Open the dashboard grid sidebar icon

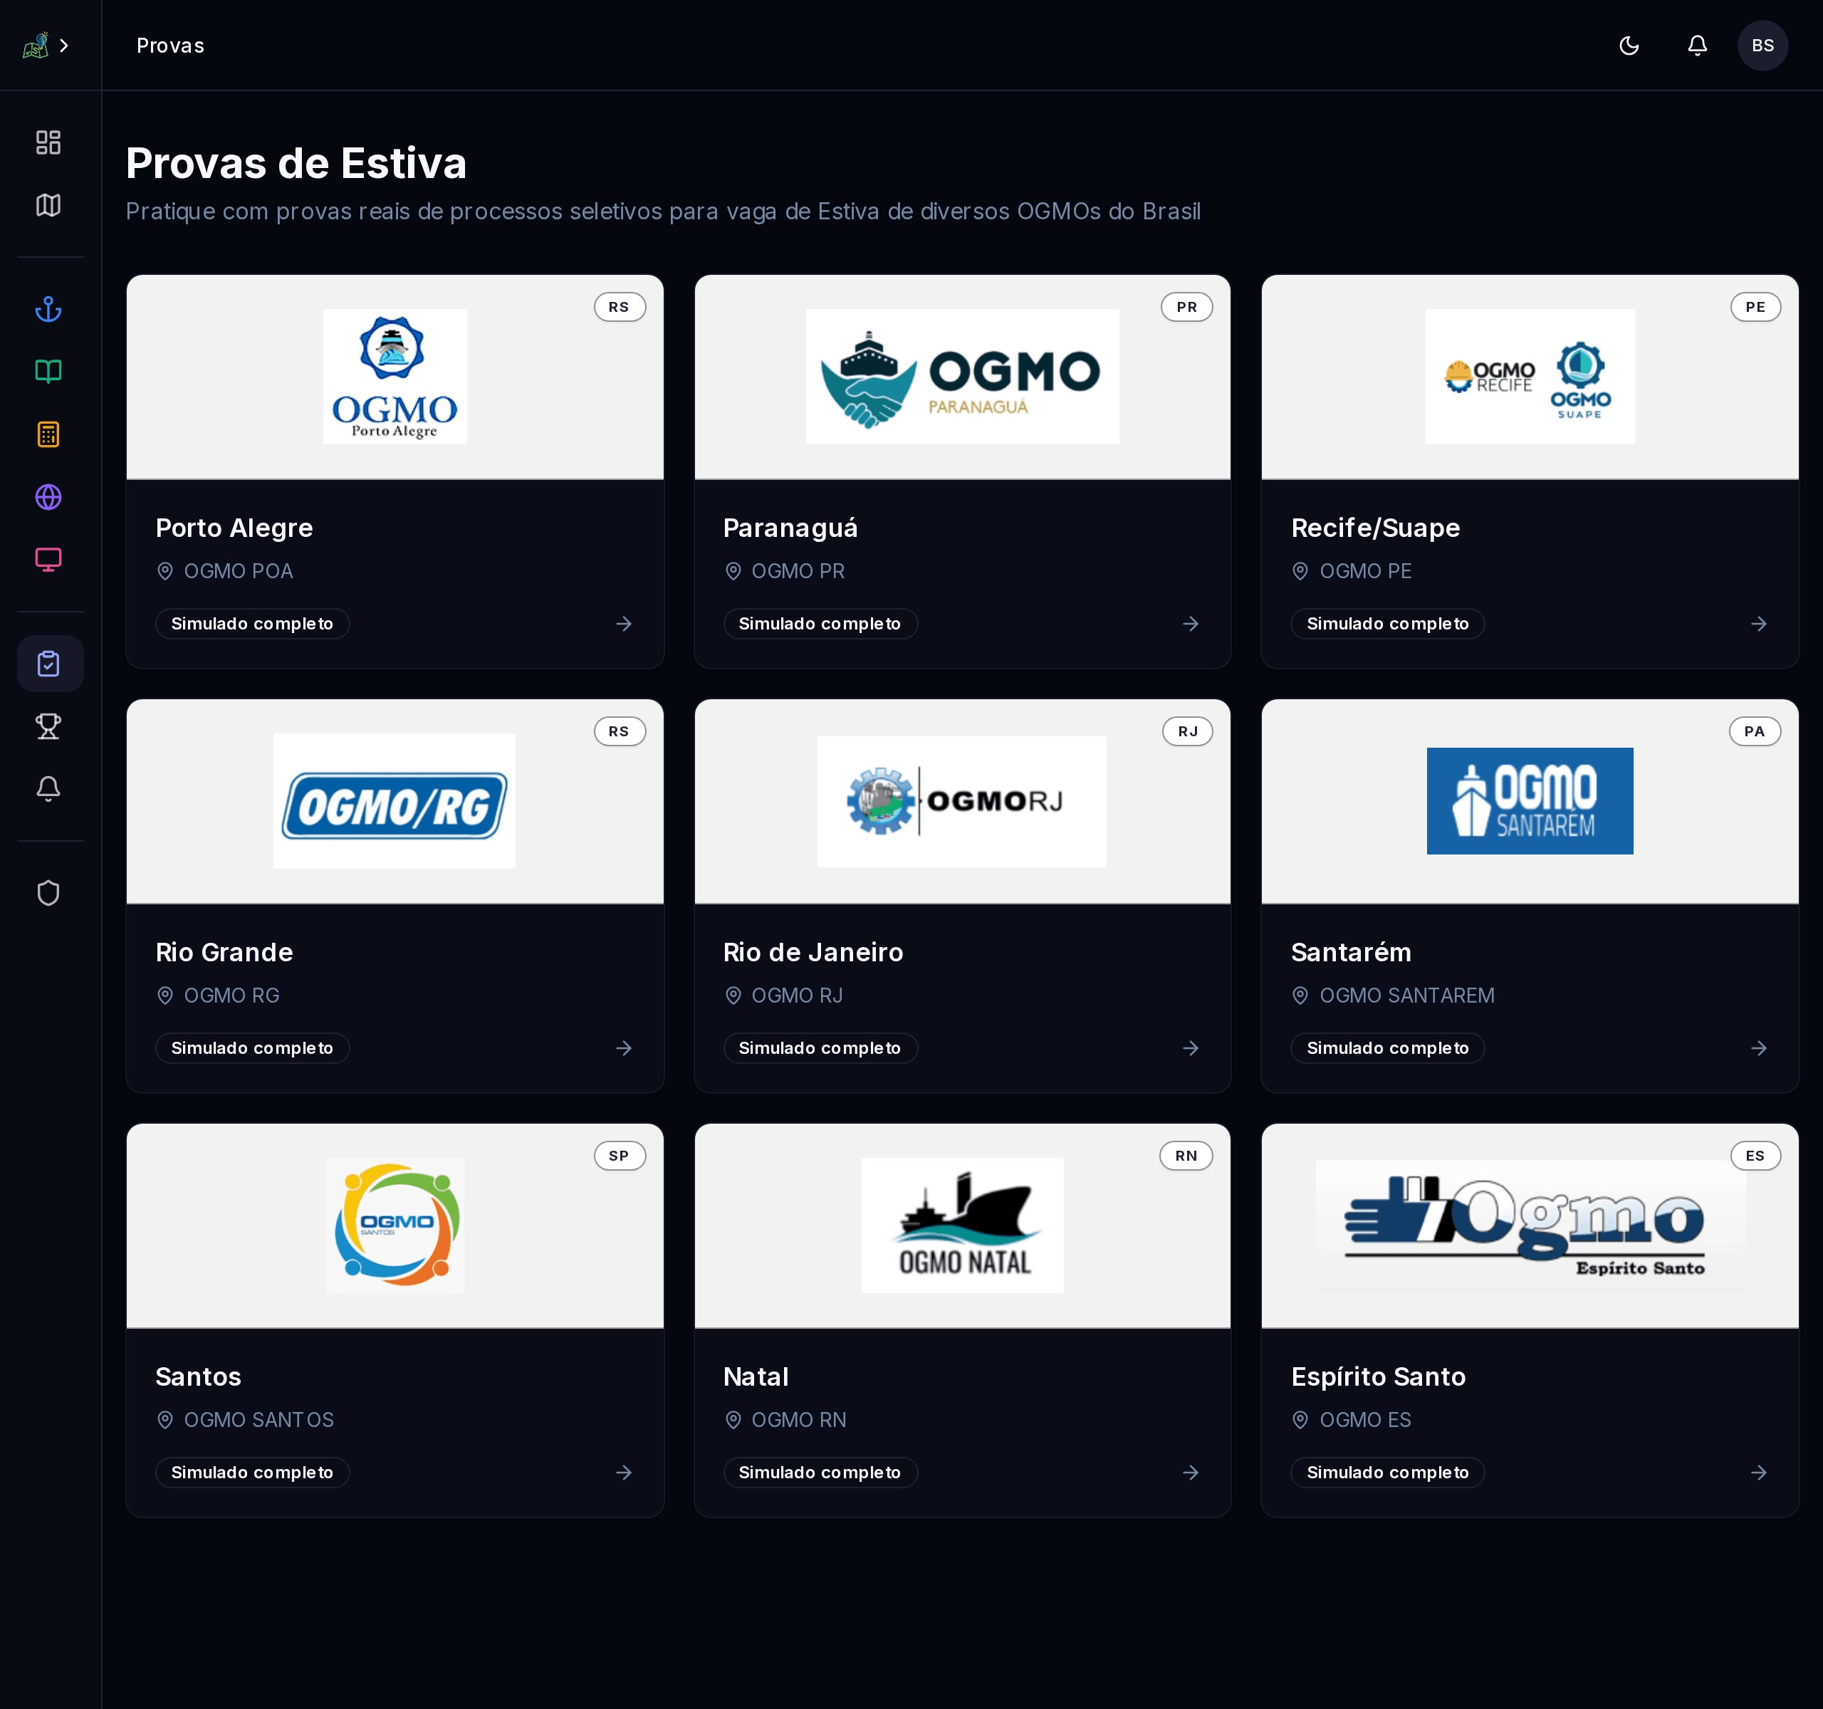48,142
